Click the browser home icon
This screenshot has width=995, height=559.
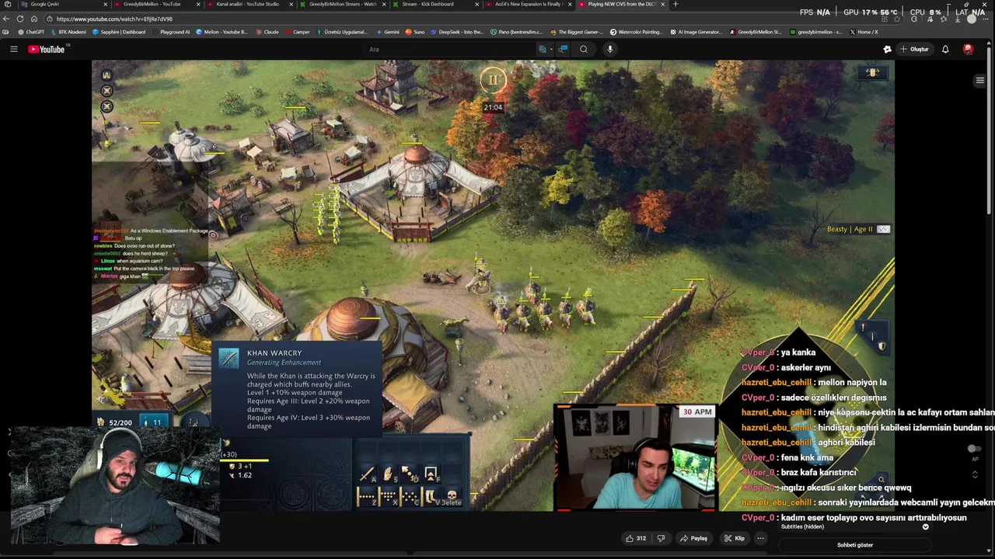click(x=34, y=19)
